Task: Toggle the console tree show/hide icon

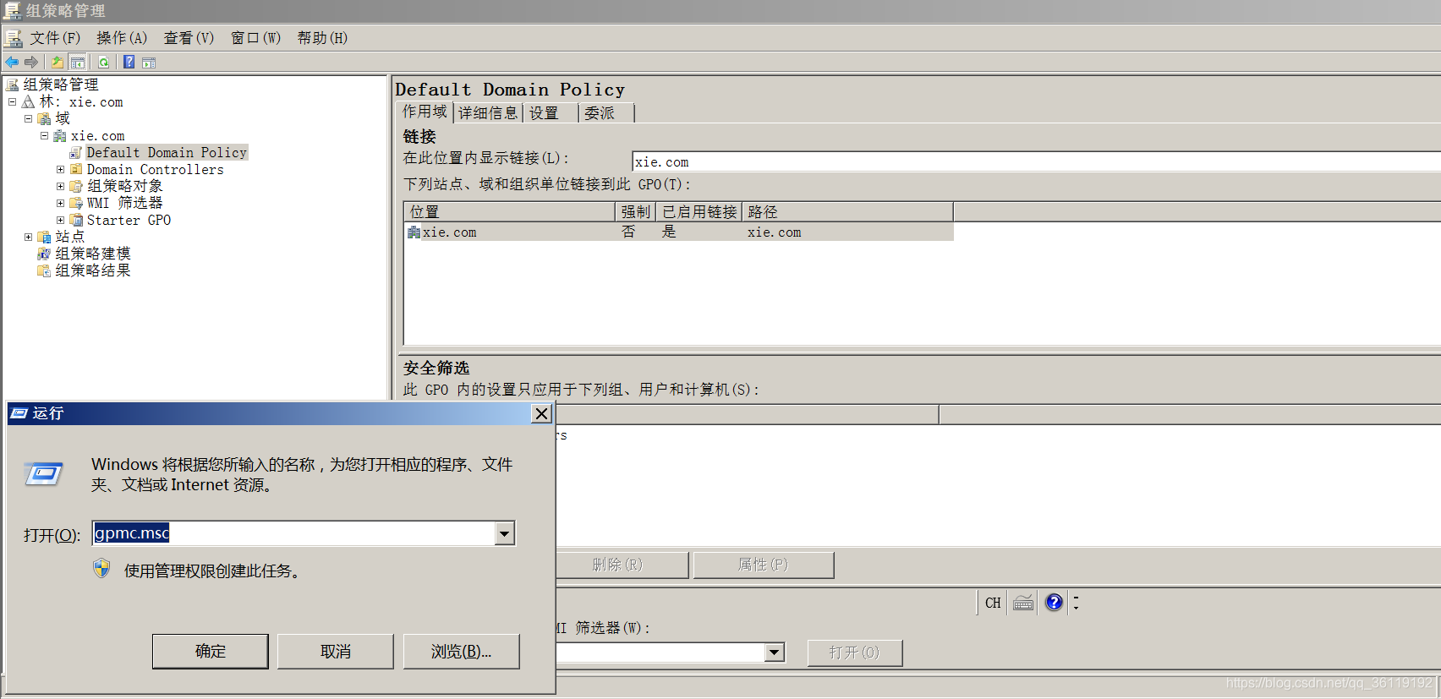Action: click(x=78, y=62)
